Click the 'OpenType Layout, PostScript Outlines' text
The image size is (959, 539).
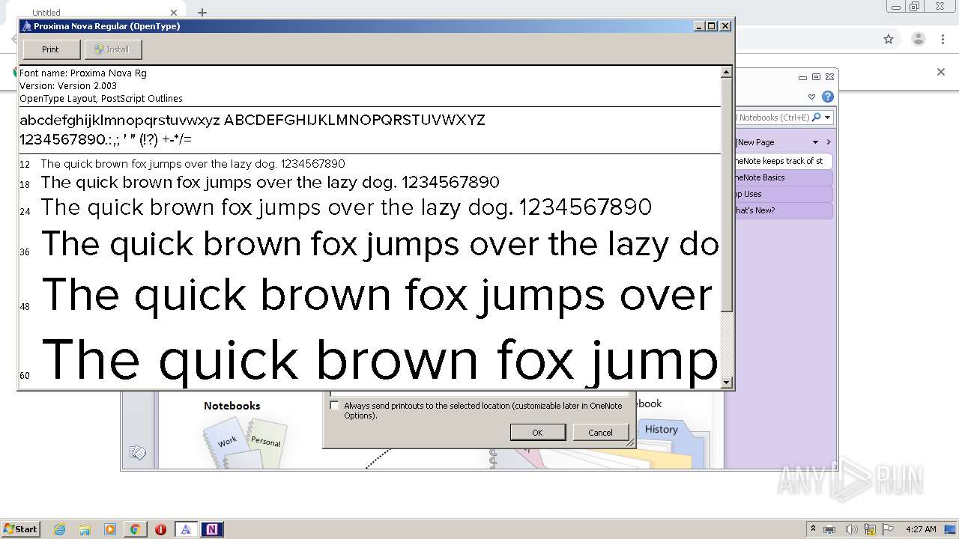(x=101, y=99)
